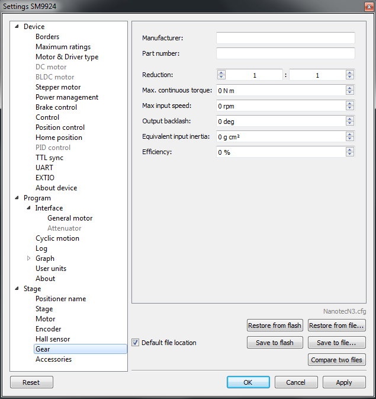The width and height of the screenshot is (376, 399).
Task: Click the Restore from flash button
Action: (275, 325)
